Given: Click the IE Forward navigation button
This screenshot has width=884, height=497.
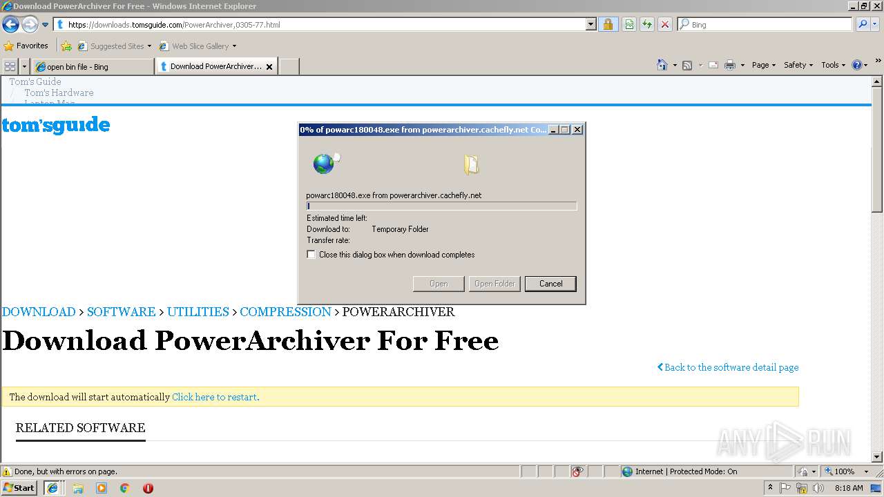Looking at the screenshot, I should [30, 24].
